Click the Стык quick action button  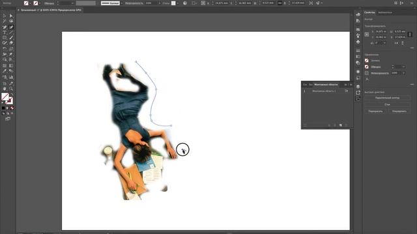point(387,105)
